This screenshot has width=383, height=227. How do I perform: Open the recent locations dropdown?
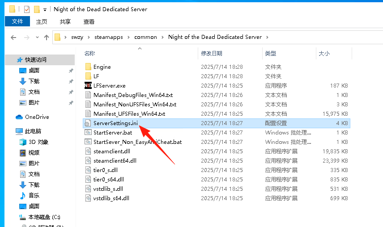[x=37, y=37]
